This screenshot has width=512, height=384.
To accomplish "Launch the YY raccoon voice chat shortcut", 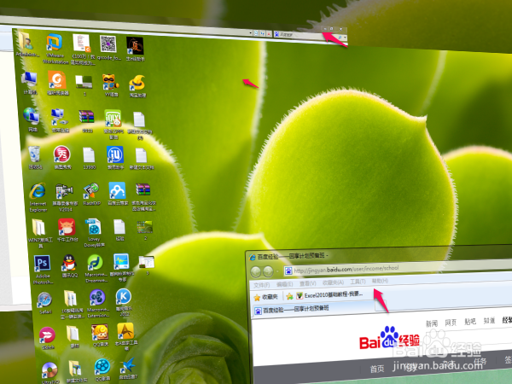I will 111,85.
